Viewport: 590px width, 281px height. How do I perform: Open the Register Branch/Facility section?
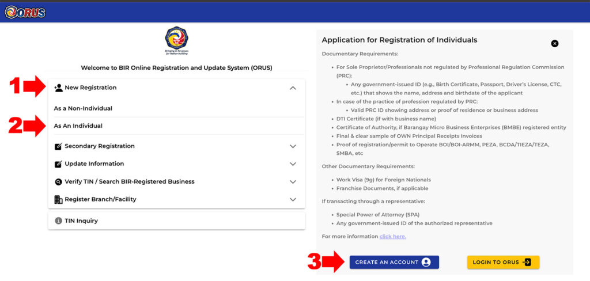pyautogui.click(x=176, y=199)
